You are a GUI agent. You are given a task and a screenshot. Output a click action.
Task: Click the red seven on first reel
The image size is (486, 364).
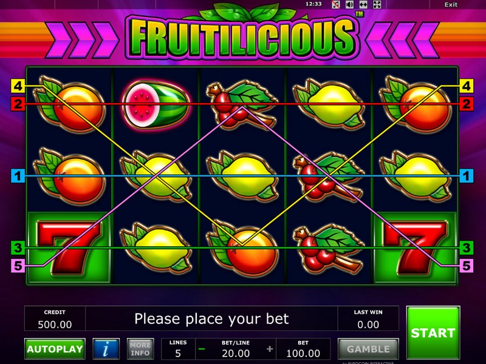point(69,248)
